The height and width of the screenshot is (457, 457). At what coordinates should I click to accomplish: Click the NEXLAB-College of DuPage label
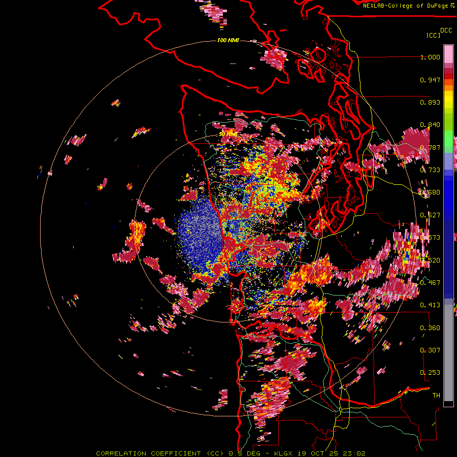pyautogui.click(x=406, y=6)
